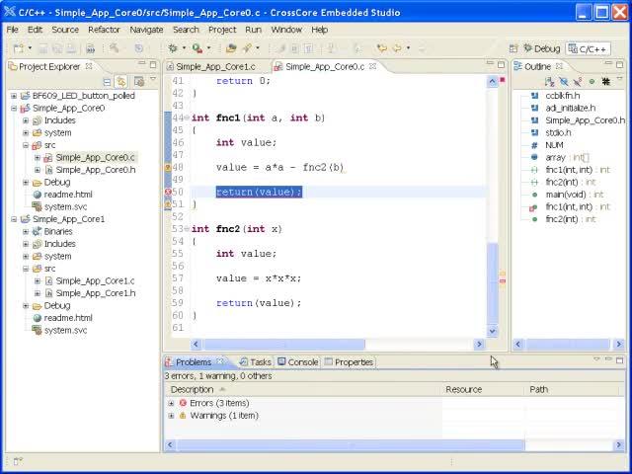Switch to the C/C++ perspective

[588, 48]
